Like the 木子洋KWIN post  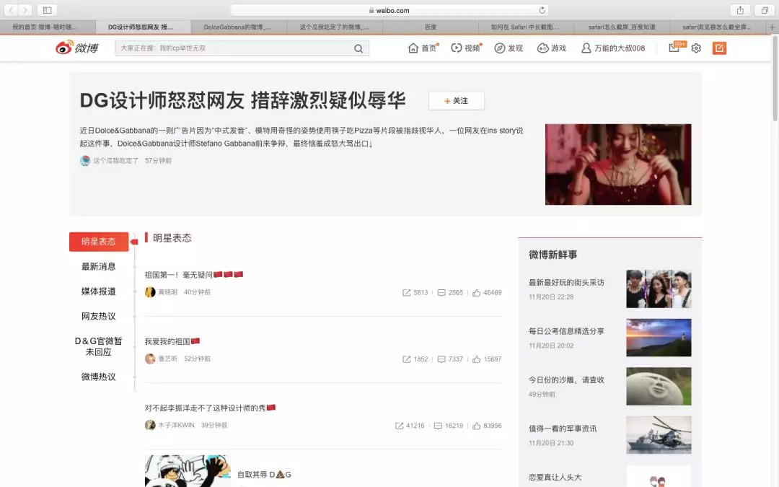(x=477, y=426)
